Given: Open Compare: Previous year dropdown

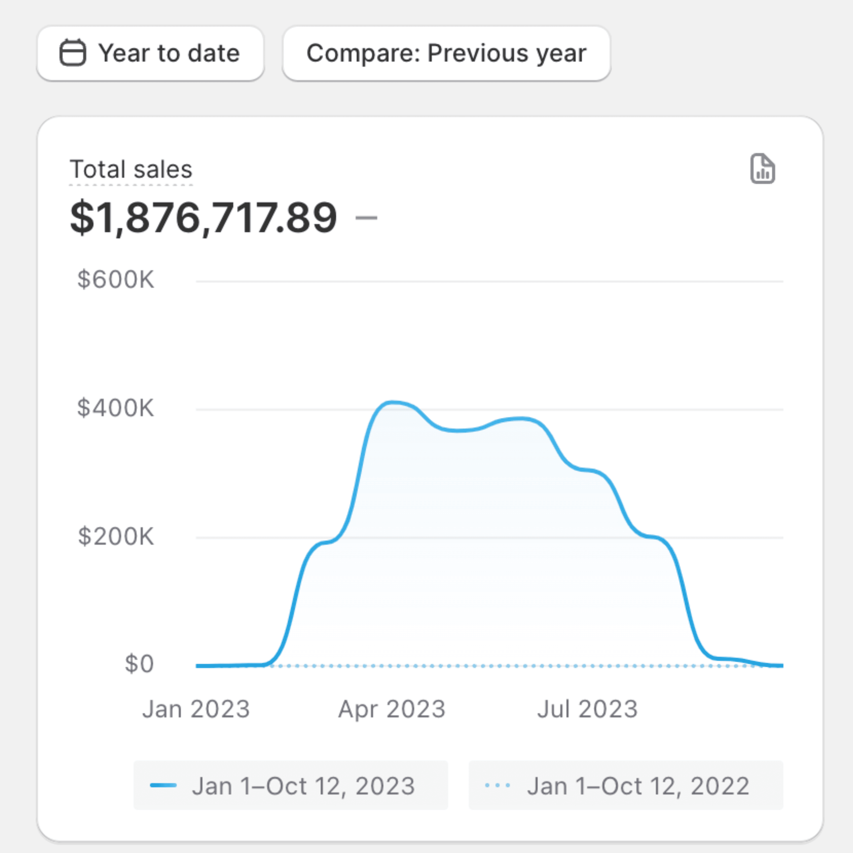Looking at the screenshot, I should [446, 53].
